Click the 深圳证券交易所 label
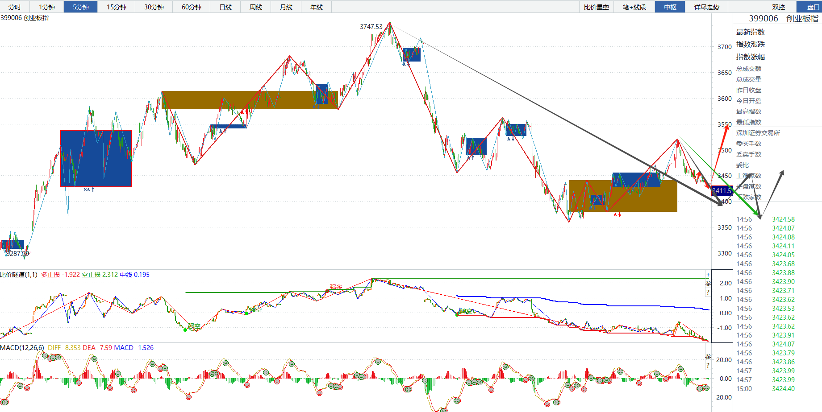 click(x=758, y=133)
